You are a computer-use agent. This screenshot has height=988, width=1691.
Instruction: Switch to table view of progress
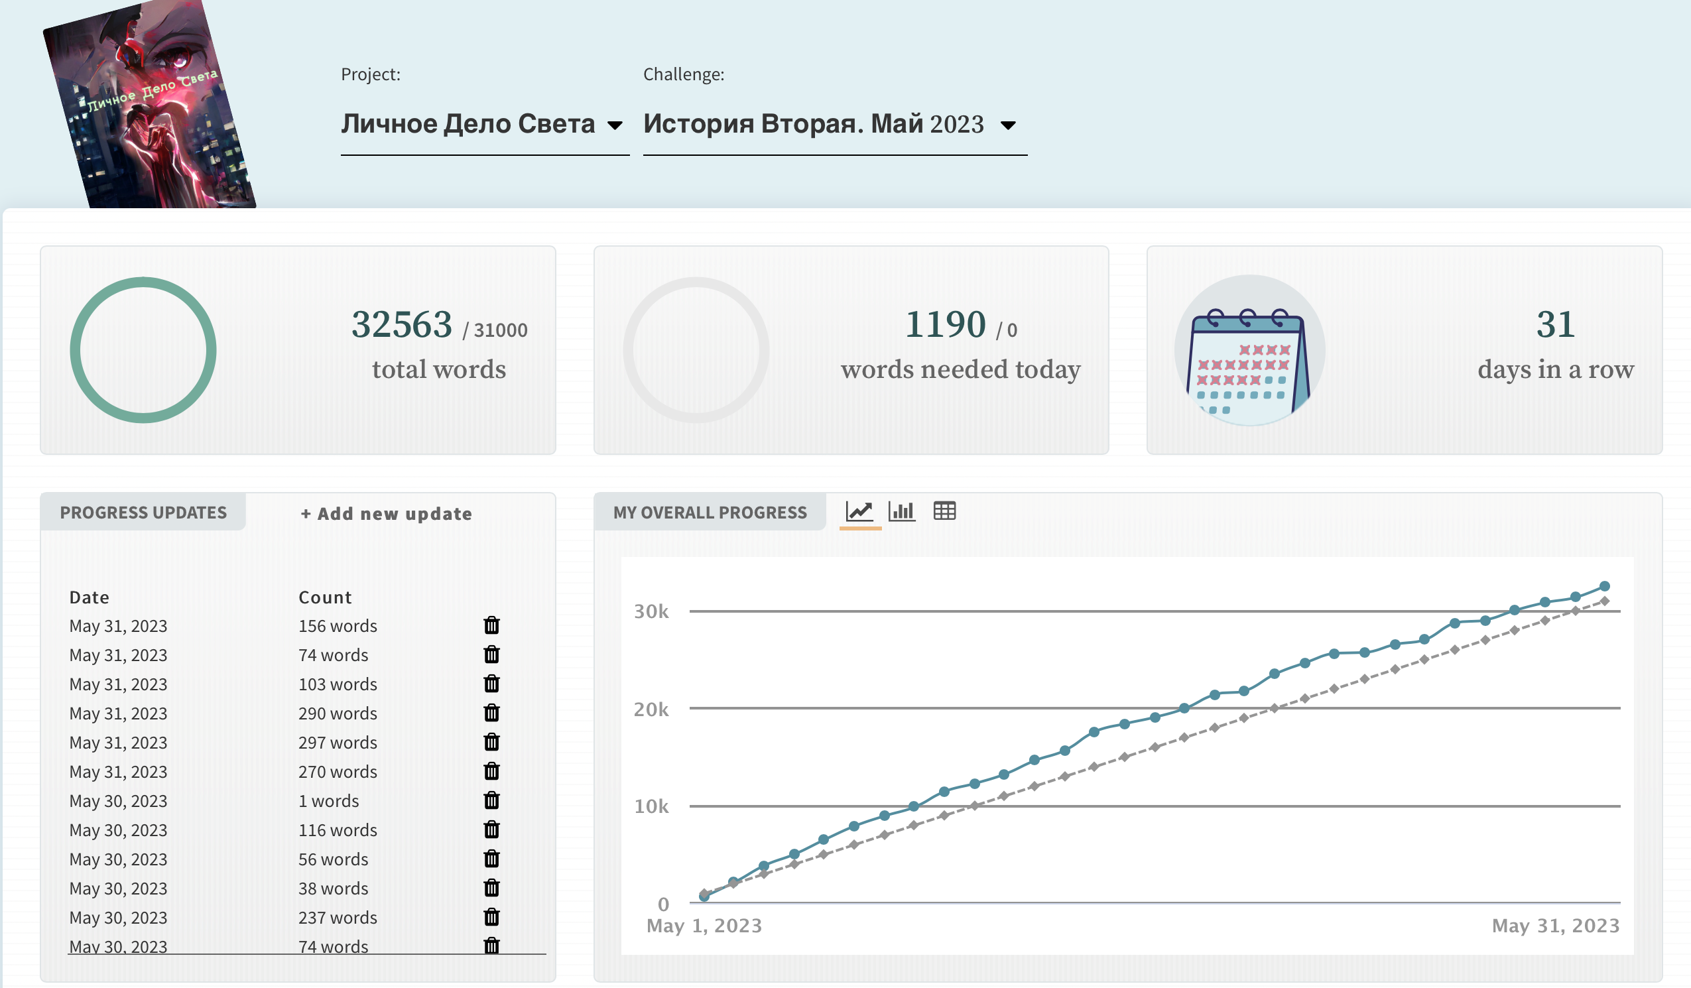point(944,511)
